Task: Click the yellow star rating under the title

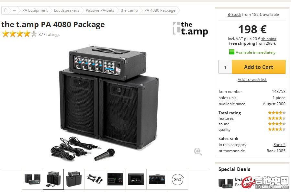Action: [x=19, y=34]
